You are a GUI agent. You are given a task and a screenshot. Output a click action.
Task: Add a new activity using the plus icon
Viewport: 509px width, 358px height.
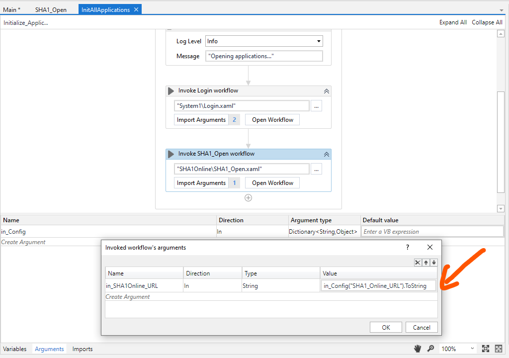(x=248, y=197)
